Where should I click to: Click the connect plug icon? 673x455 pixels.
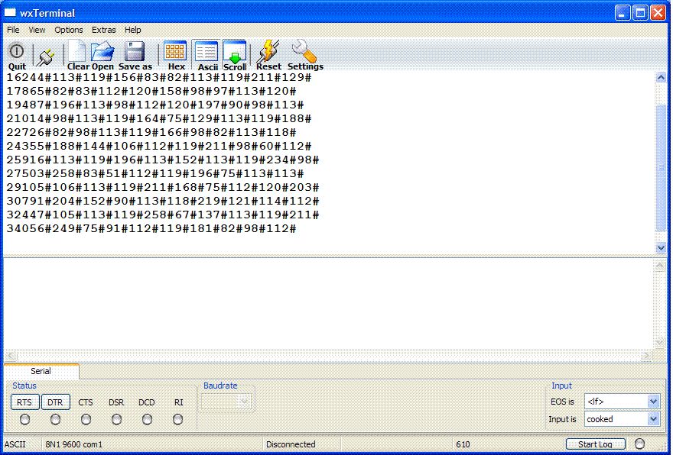[x=45, y=56]
